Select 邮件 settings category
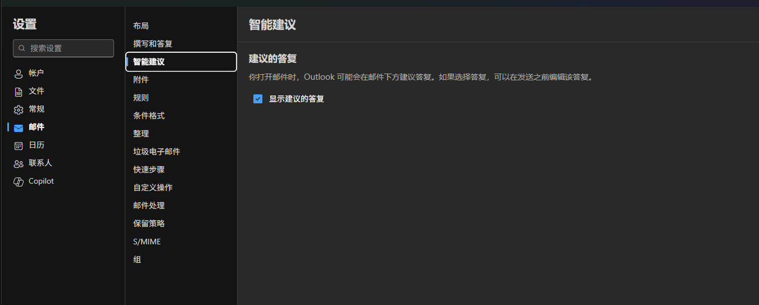This screenshot has height=305, width=759. [x=63, y=127]
